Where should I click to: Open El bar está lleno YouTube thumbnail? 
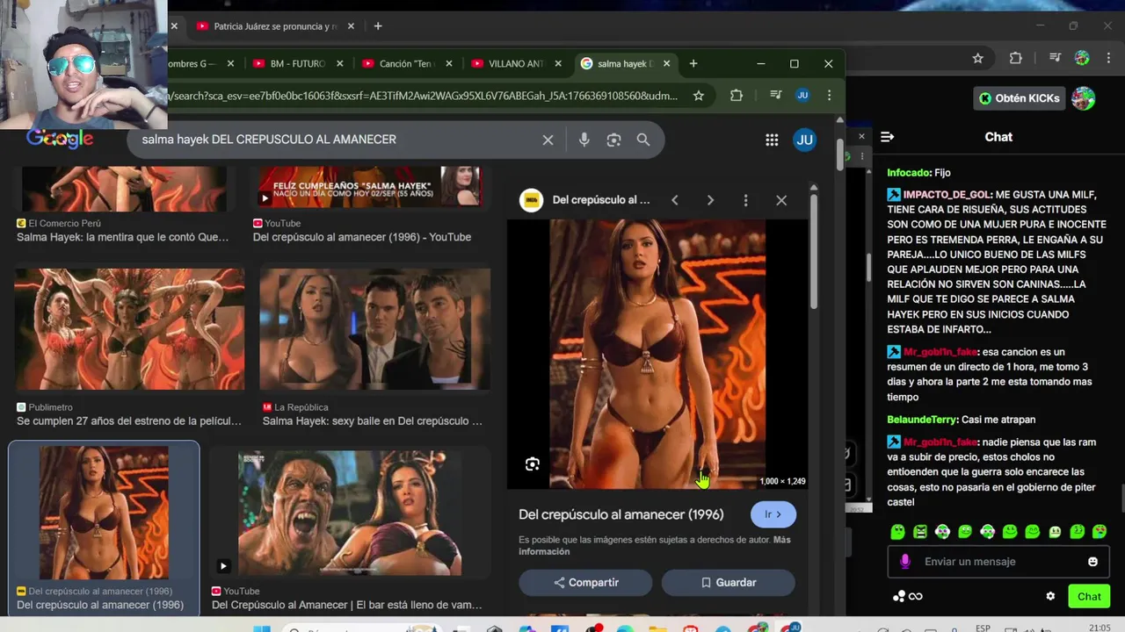(350, 513)
